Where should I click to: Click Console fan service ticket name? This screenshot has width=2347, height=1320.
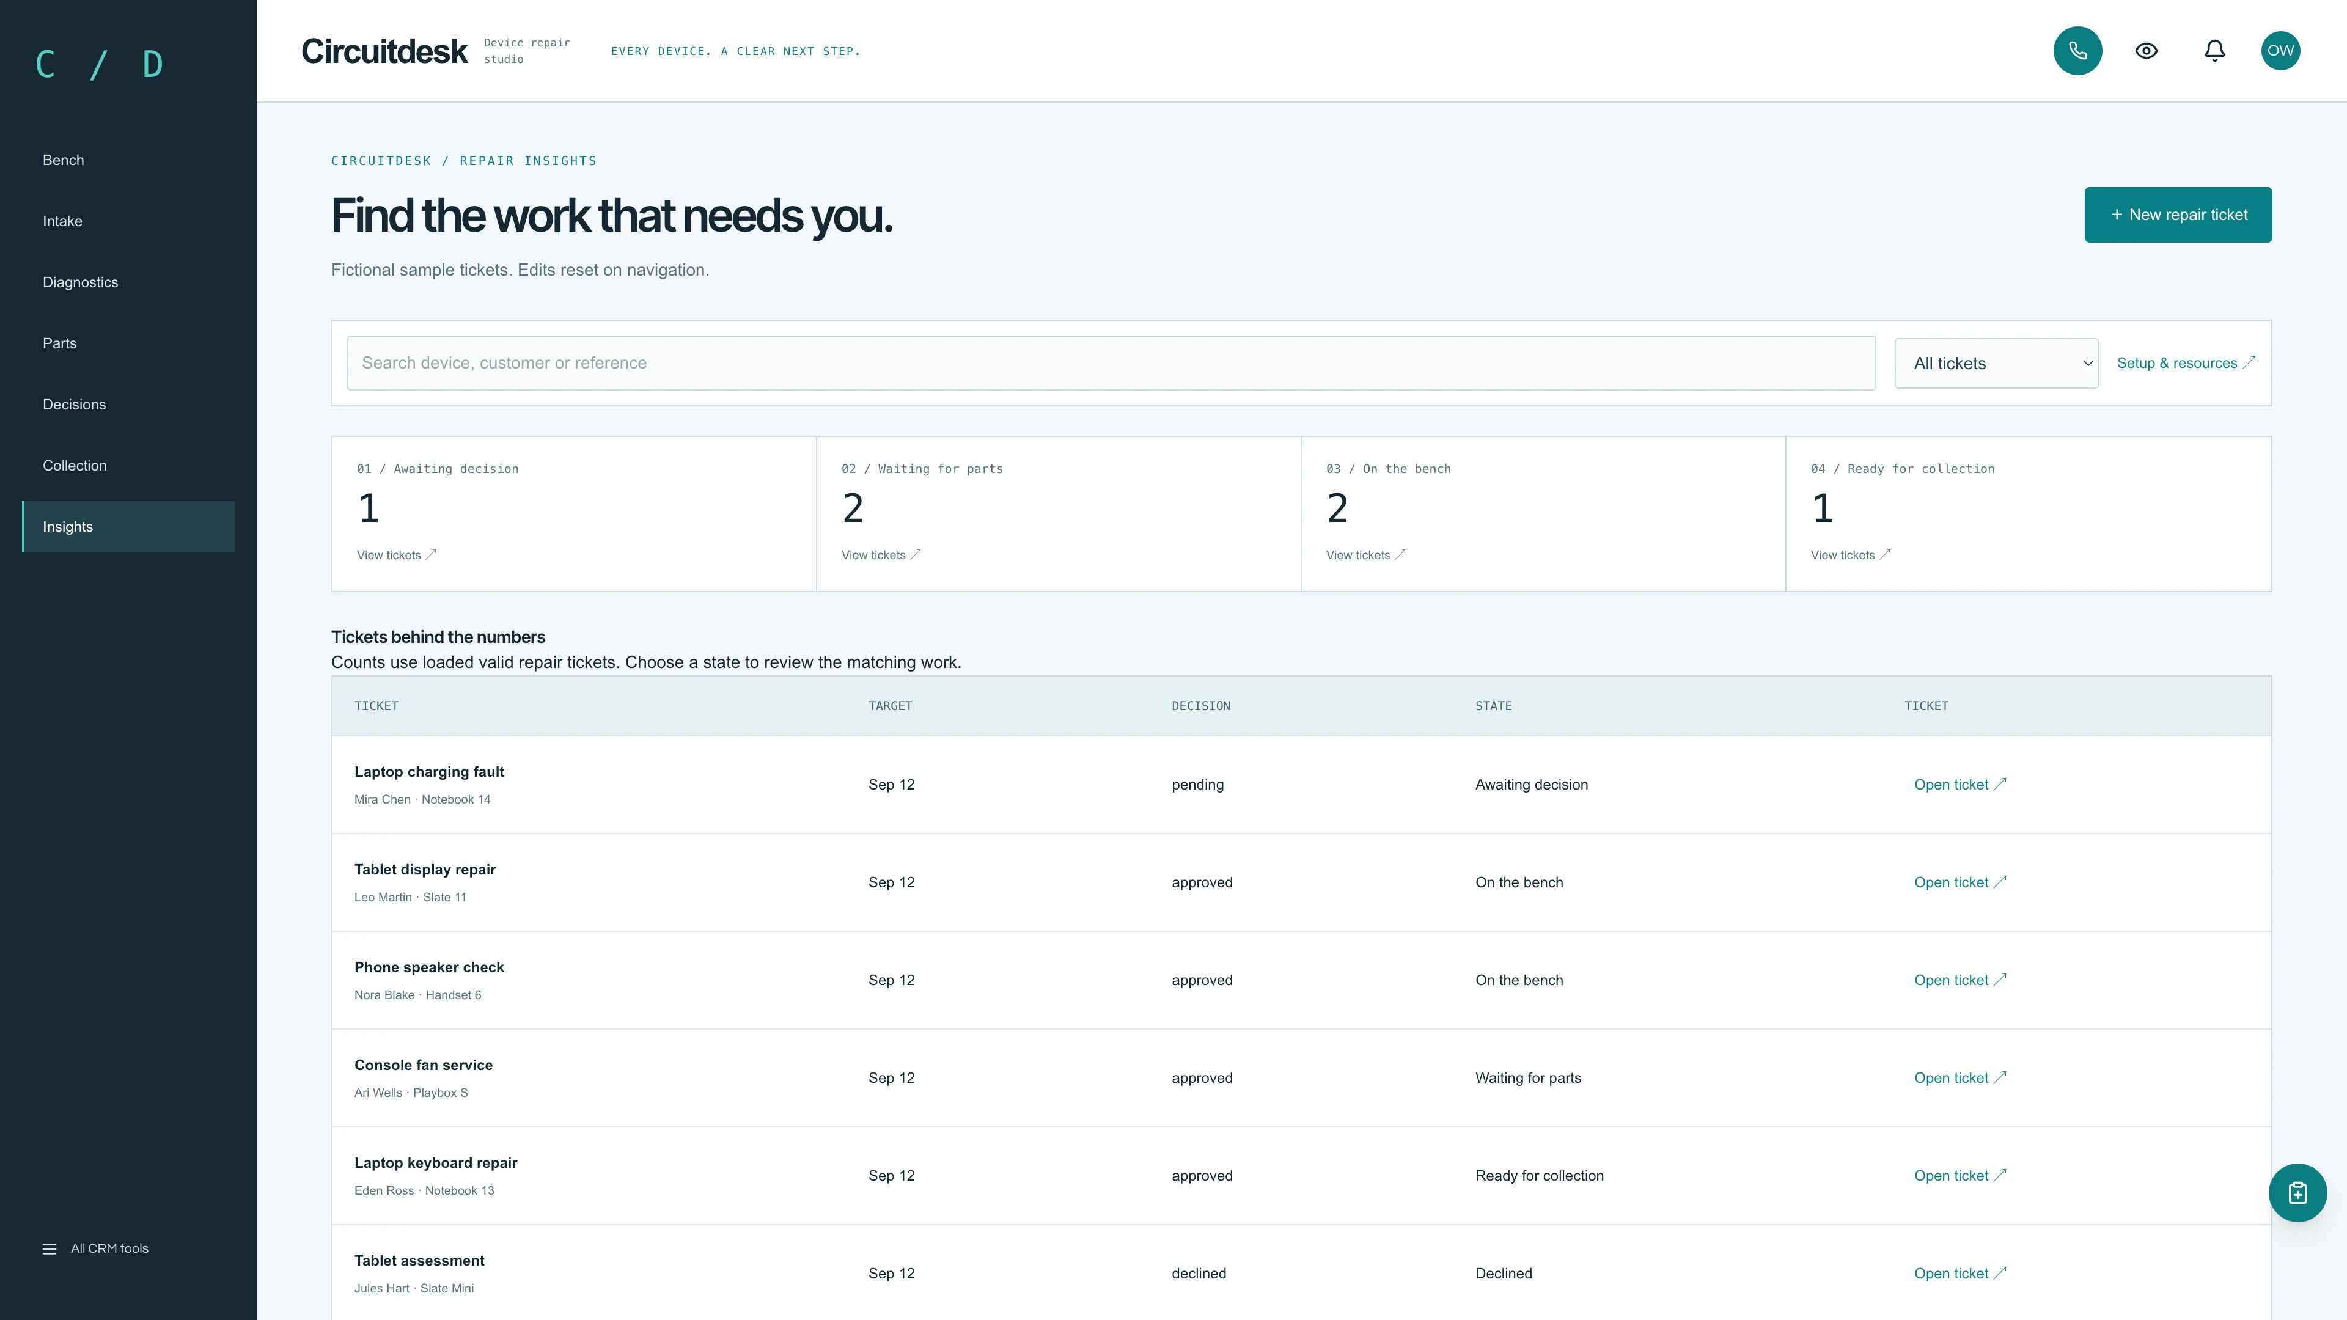pyautogui.click(x=424, y=1065)
